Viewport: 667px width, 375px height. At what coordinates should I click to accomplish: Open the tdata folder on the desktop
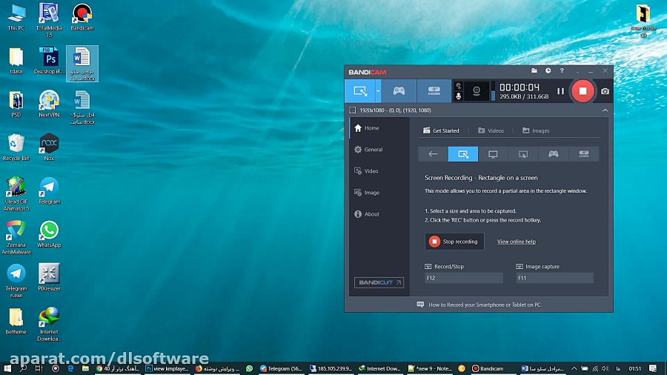(x=16, y=62)
